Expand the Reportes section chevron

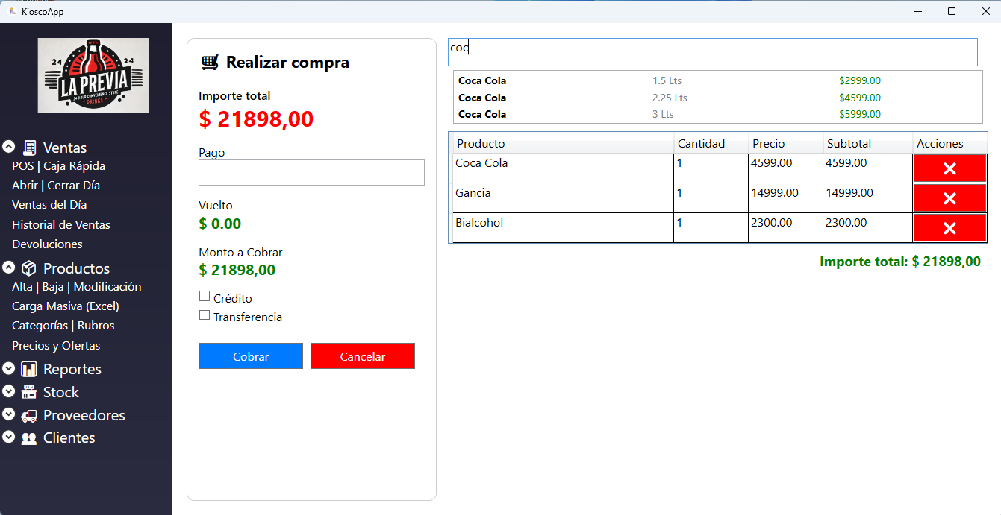(9, 368)
